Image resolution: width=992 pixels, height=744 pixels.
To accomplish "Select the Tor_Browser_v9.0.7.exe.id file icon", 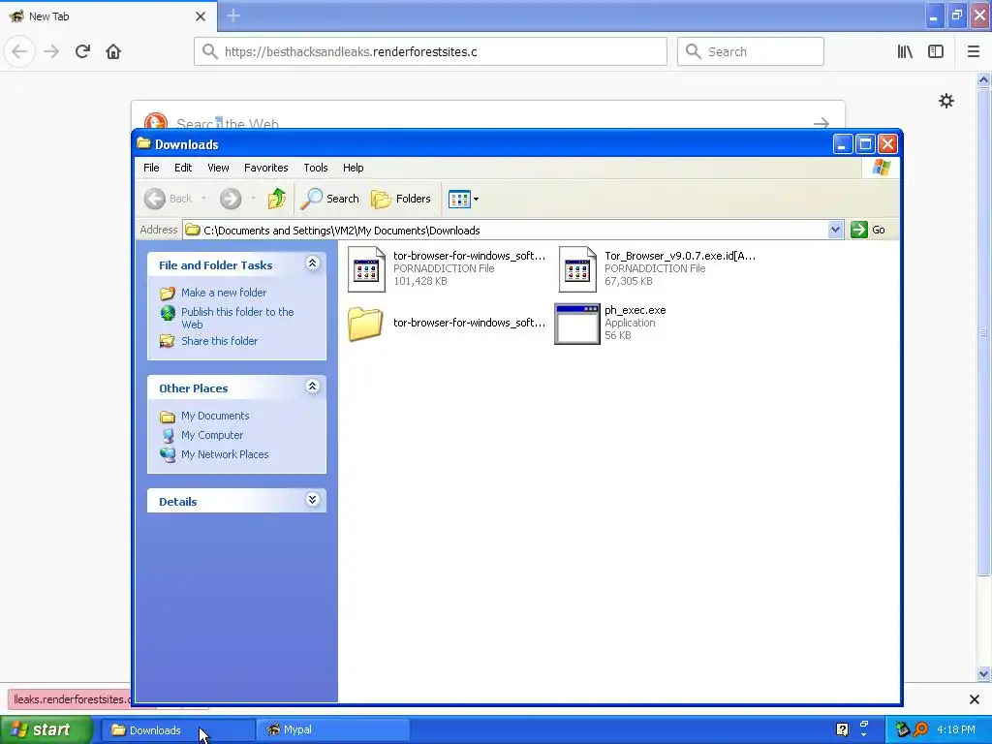I will 577,269.
